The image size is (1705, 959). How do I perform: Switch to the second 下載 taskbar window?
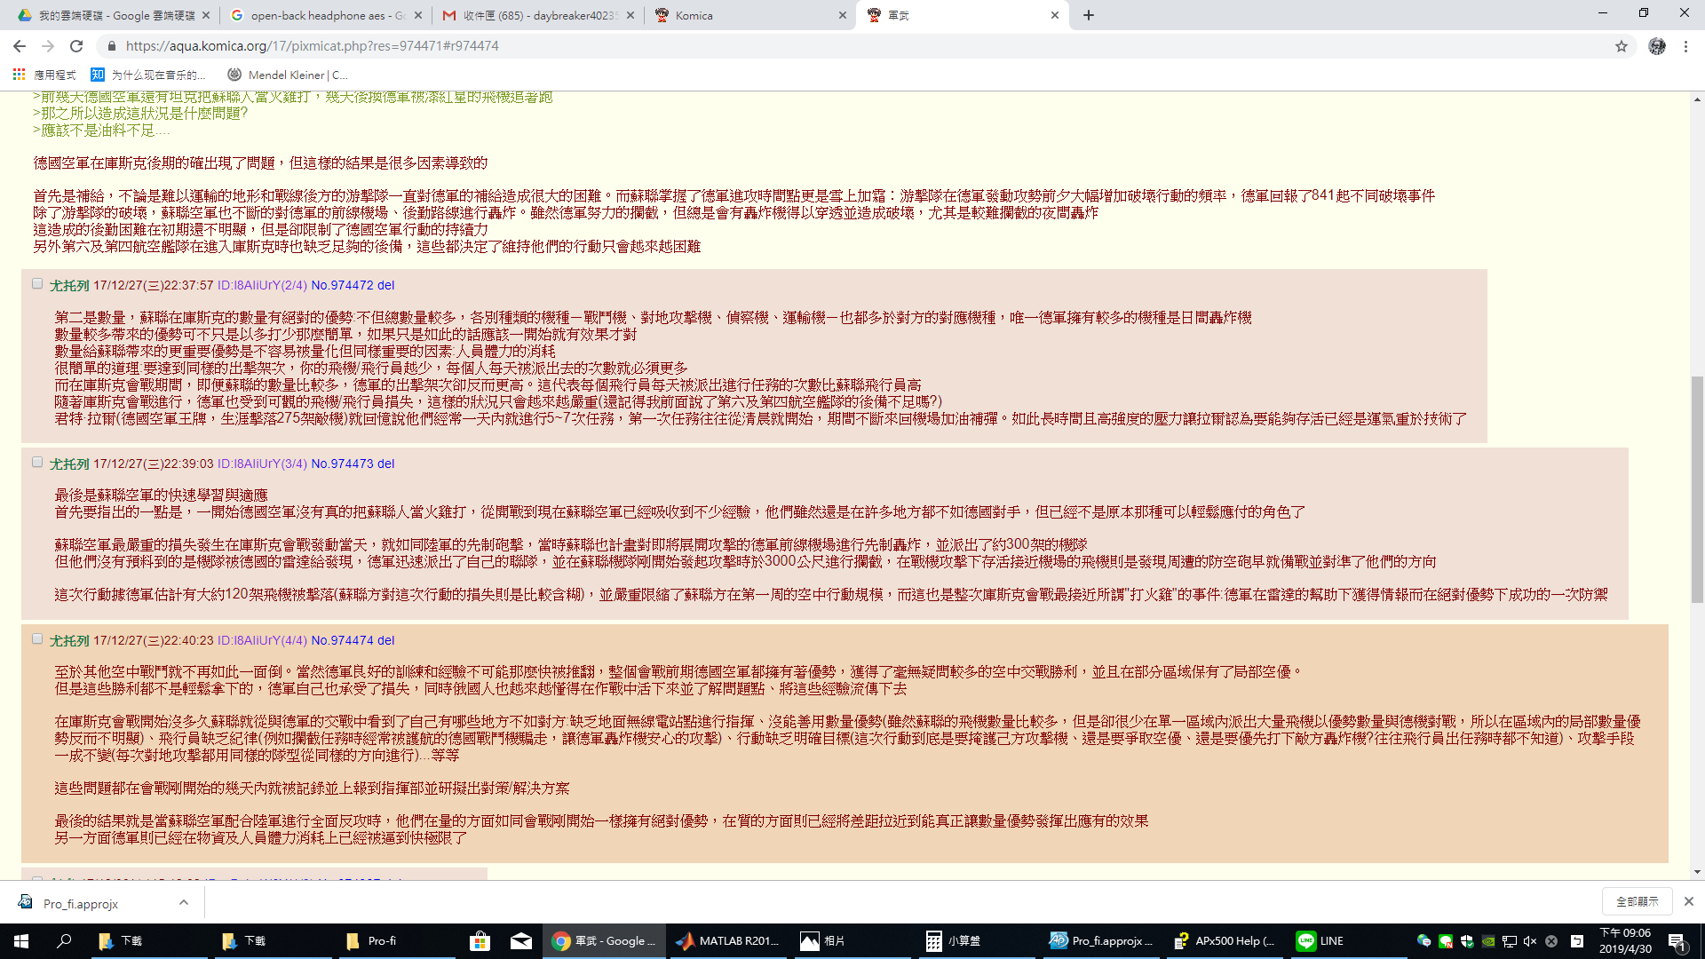(x=271, y=940)
